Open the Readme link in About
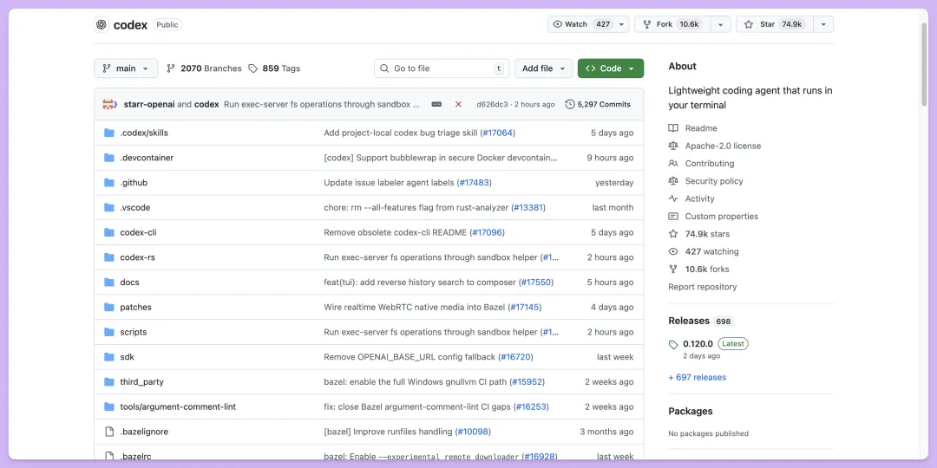 (701, 128)
